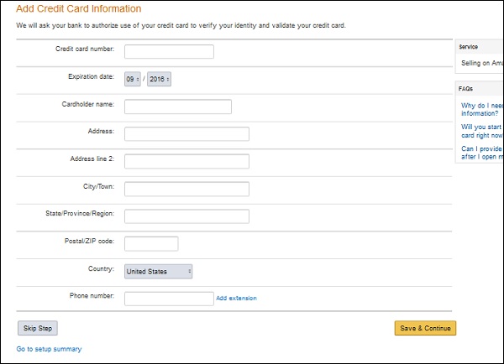This screenshot has width=504, height=364.
Task: Open the 'Can I provide' FAQ link
Action: pyautogui.click(x=482, y=153)
